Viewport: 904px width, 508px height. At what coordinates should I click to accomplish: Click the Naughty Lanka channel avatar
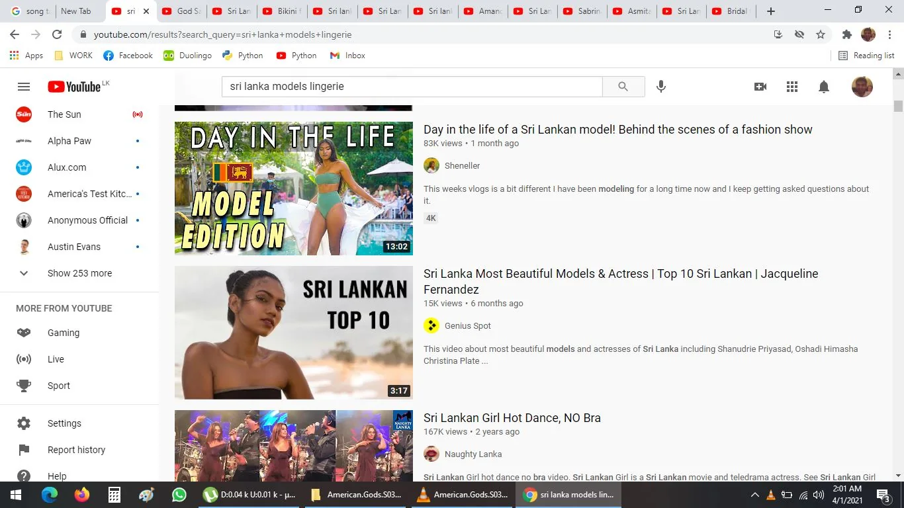pyautogui.click(x=431, y=454)
